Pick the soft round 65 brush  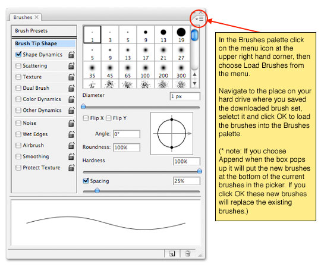click(128, 70)
